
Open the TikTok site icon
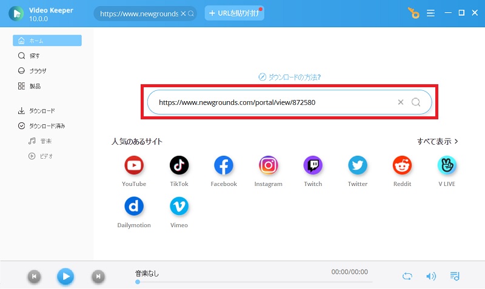179,165
